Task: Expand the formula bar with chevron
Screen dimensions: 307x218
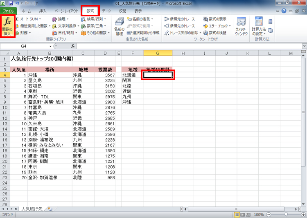Action: point(304,46)
